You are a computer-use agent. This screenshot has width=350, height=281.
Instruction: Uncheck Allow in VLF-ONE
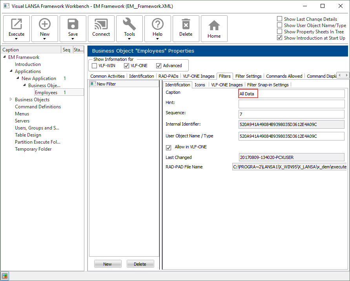pyautogui.click(x=169, y=148)
